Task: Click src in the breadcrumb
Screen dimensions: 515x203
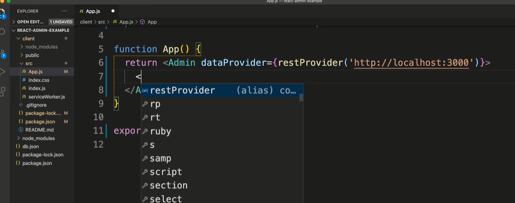Action: coord(102,22)
